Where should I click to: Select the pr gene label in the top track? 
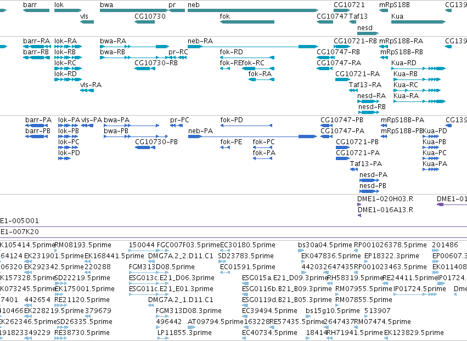(172, 5)
